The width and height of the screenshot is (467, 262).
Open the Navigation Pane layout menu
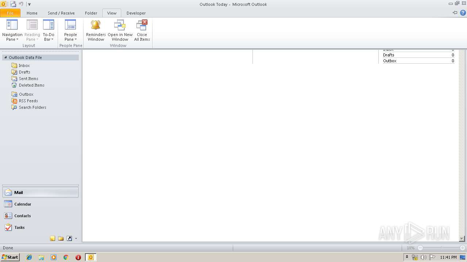coord(12,30)
